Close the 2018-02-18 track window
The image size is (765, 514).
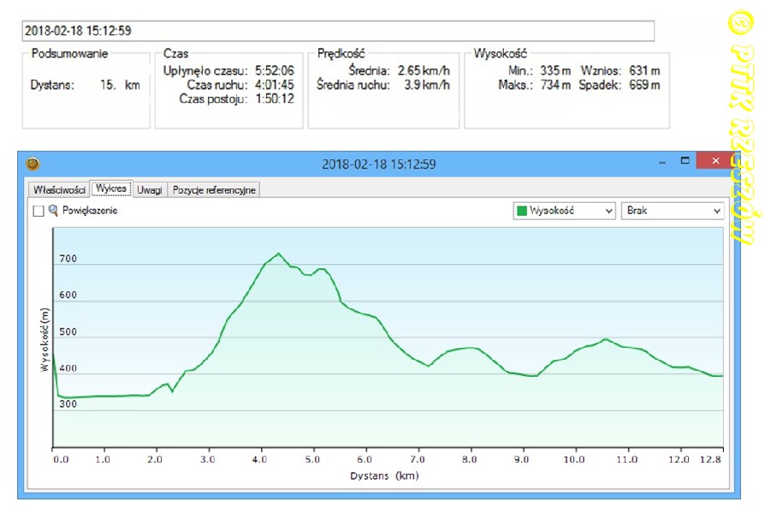717,163
